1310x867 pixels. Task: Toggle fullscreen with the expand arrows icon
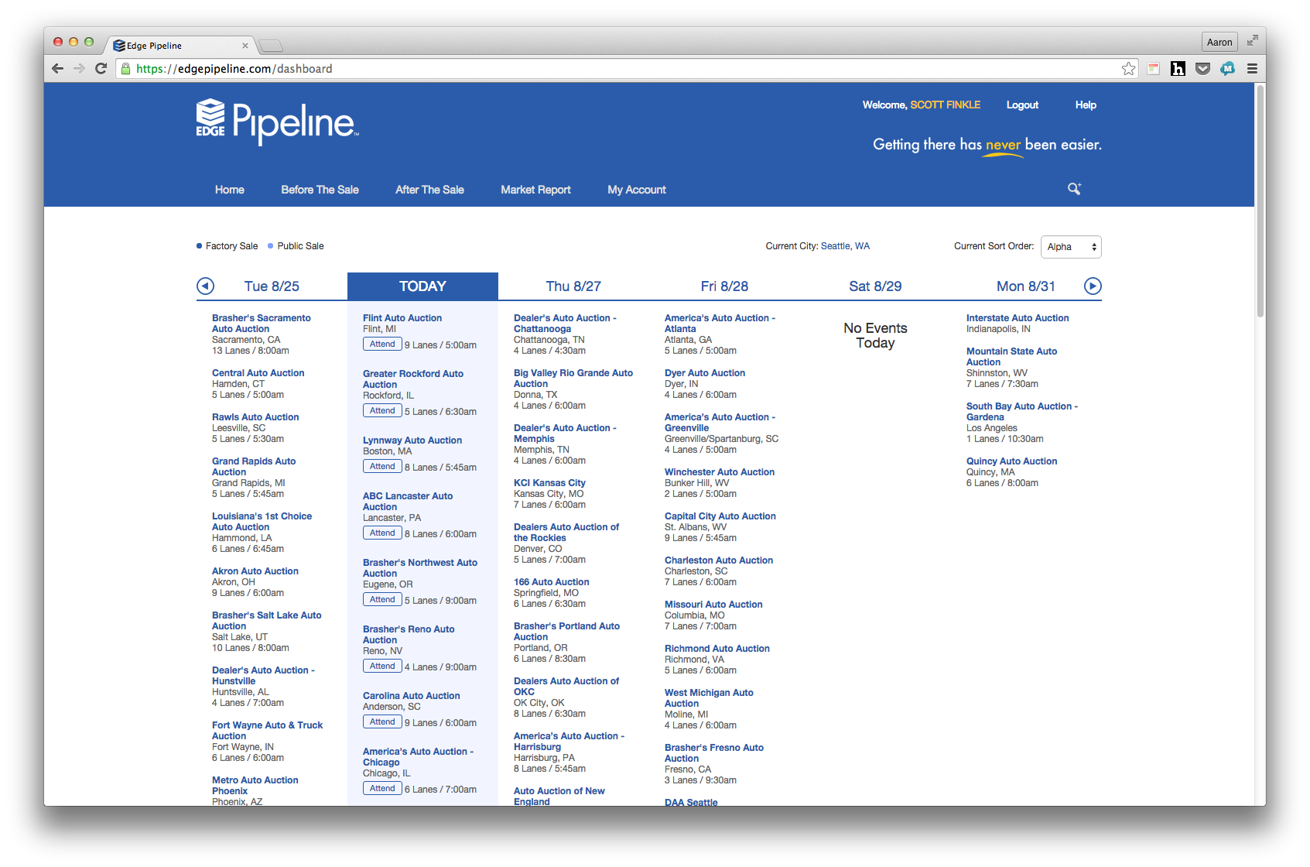point(1252,41)
